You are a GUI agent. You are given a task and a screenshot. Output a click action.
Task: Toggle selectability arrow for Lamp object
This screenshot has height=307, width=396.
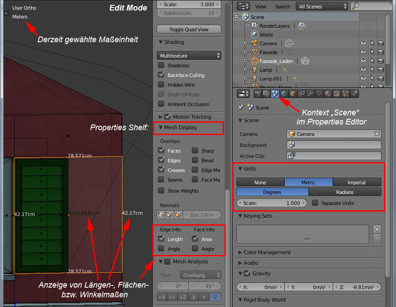pos(372,69)
